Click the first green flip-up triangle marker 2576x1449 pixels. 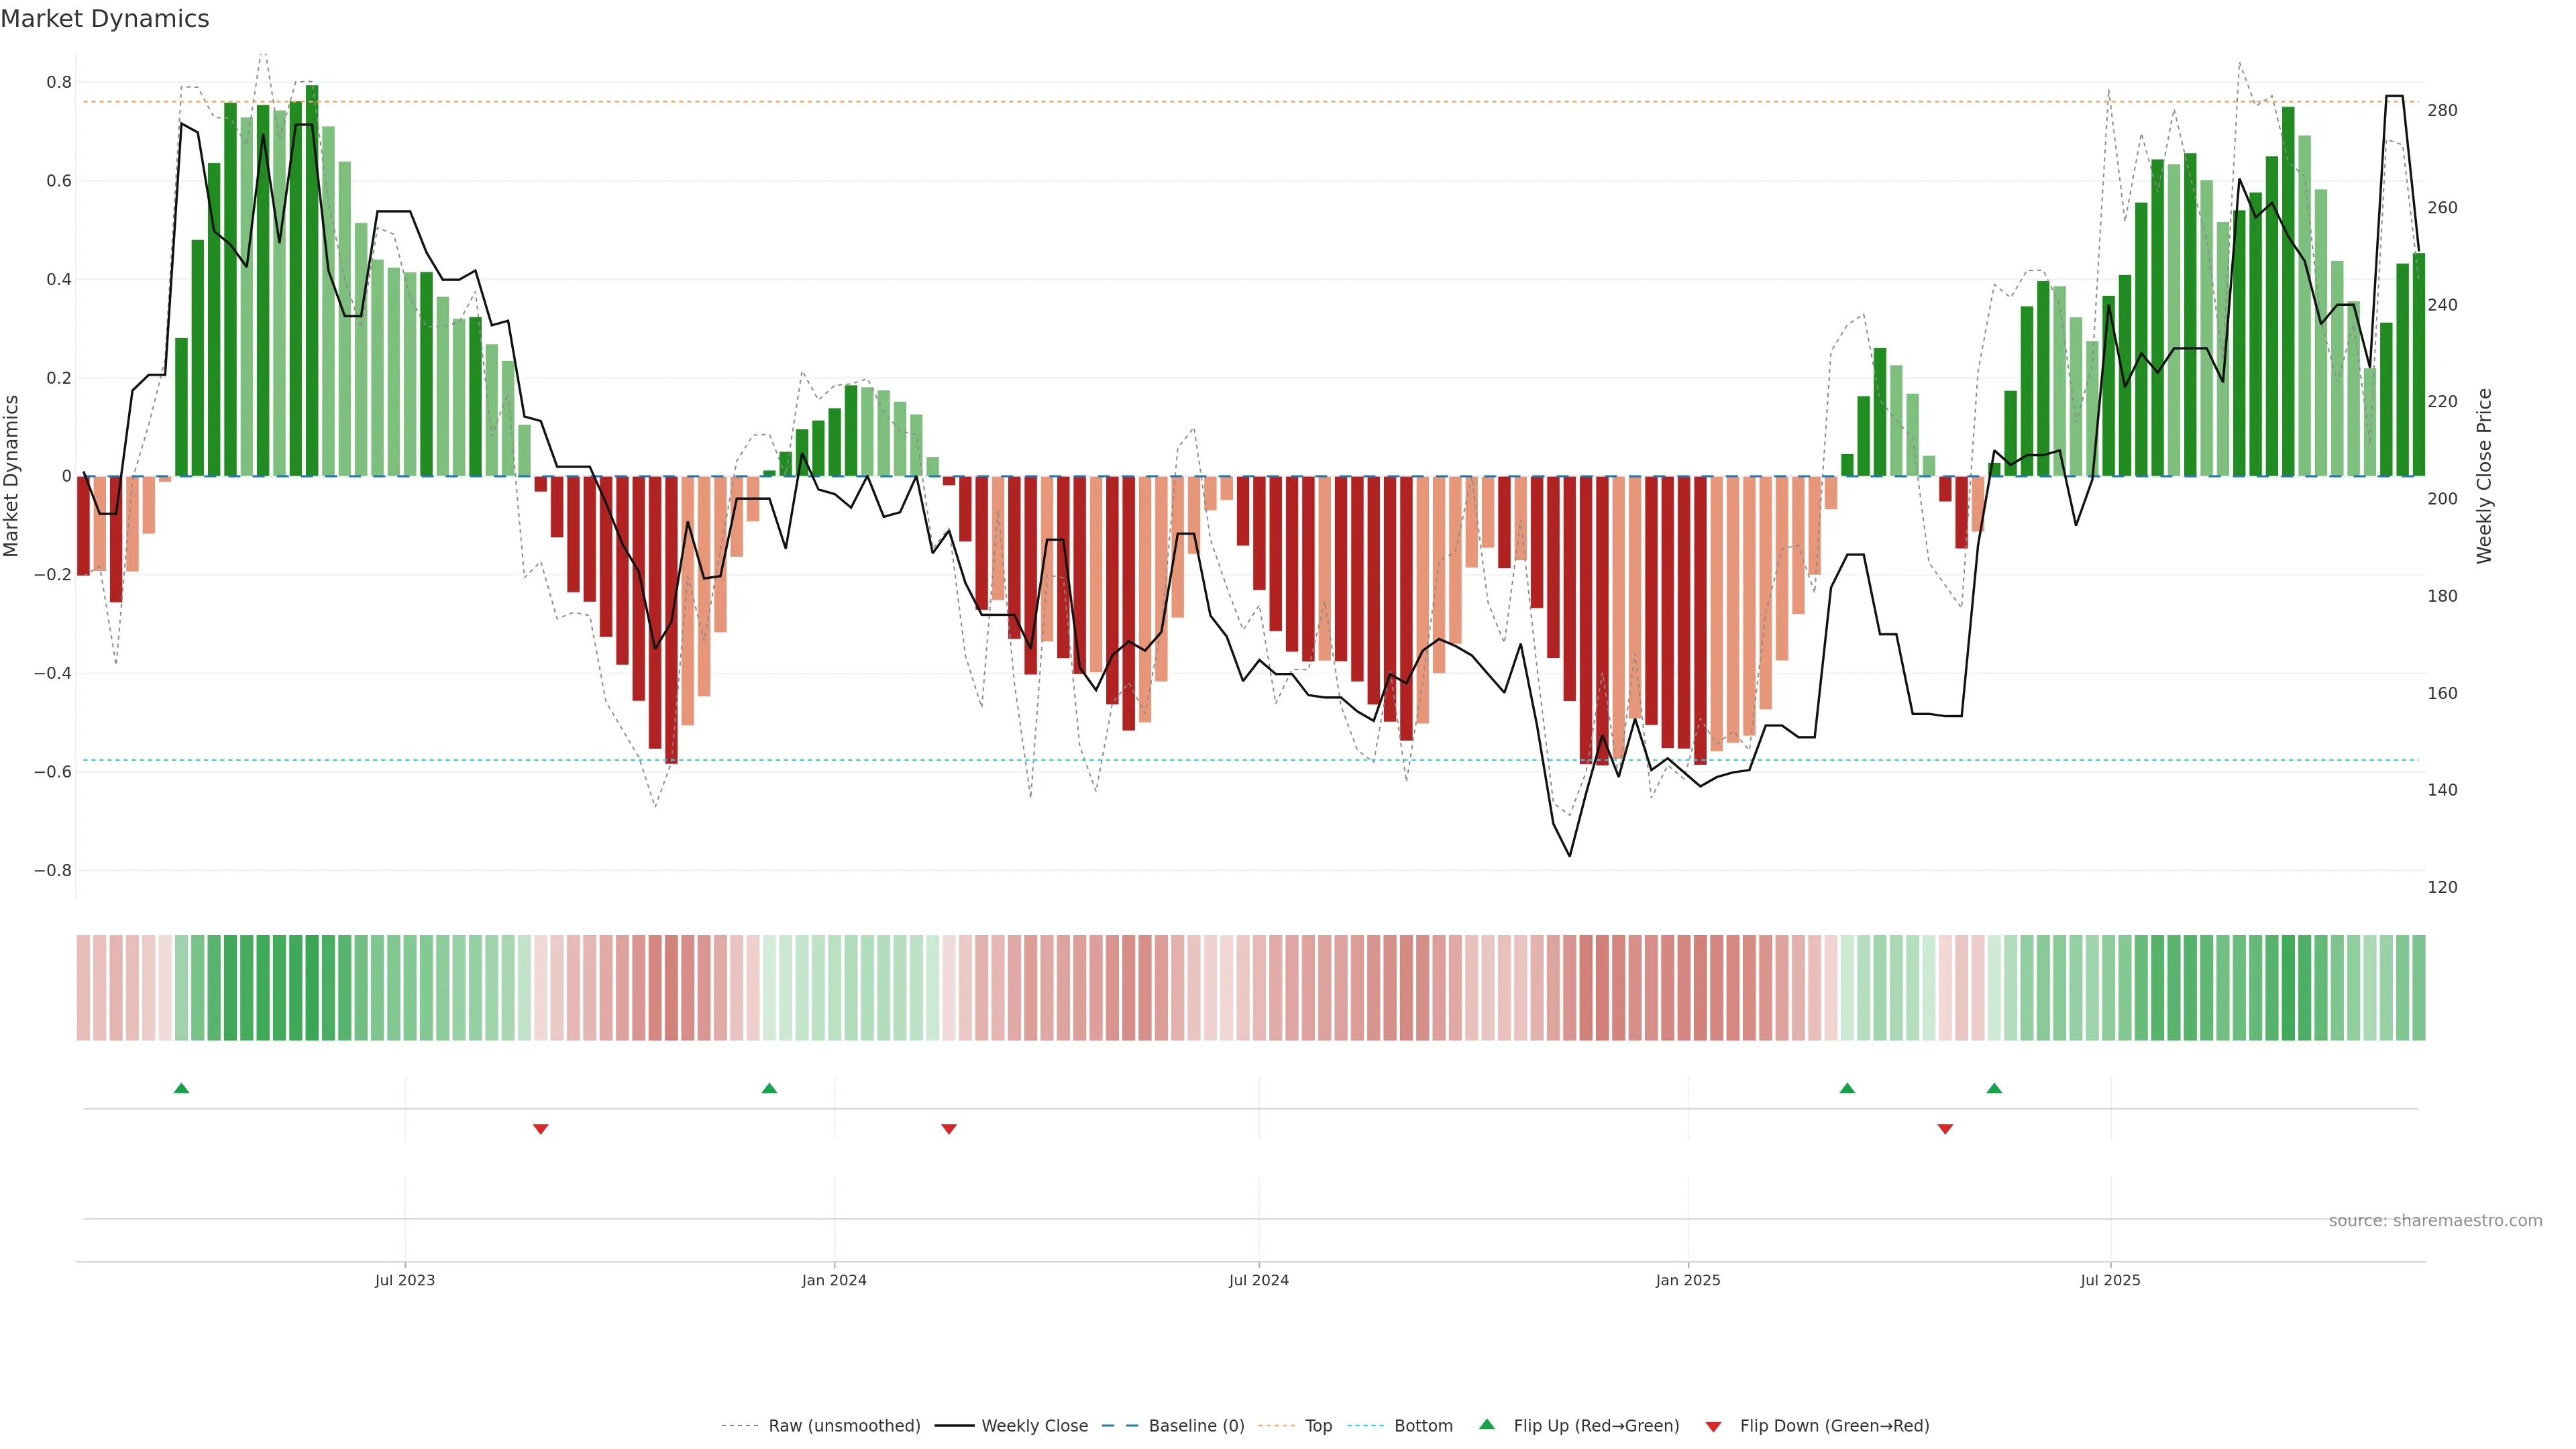181,1088
